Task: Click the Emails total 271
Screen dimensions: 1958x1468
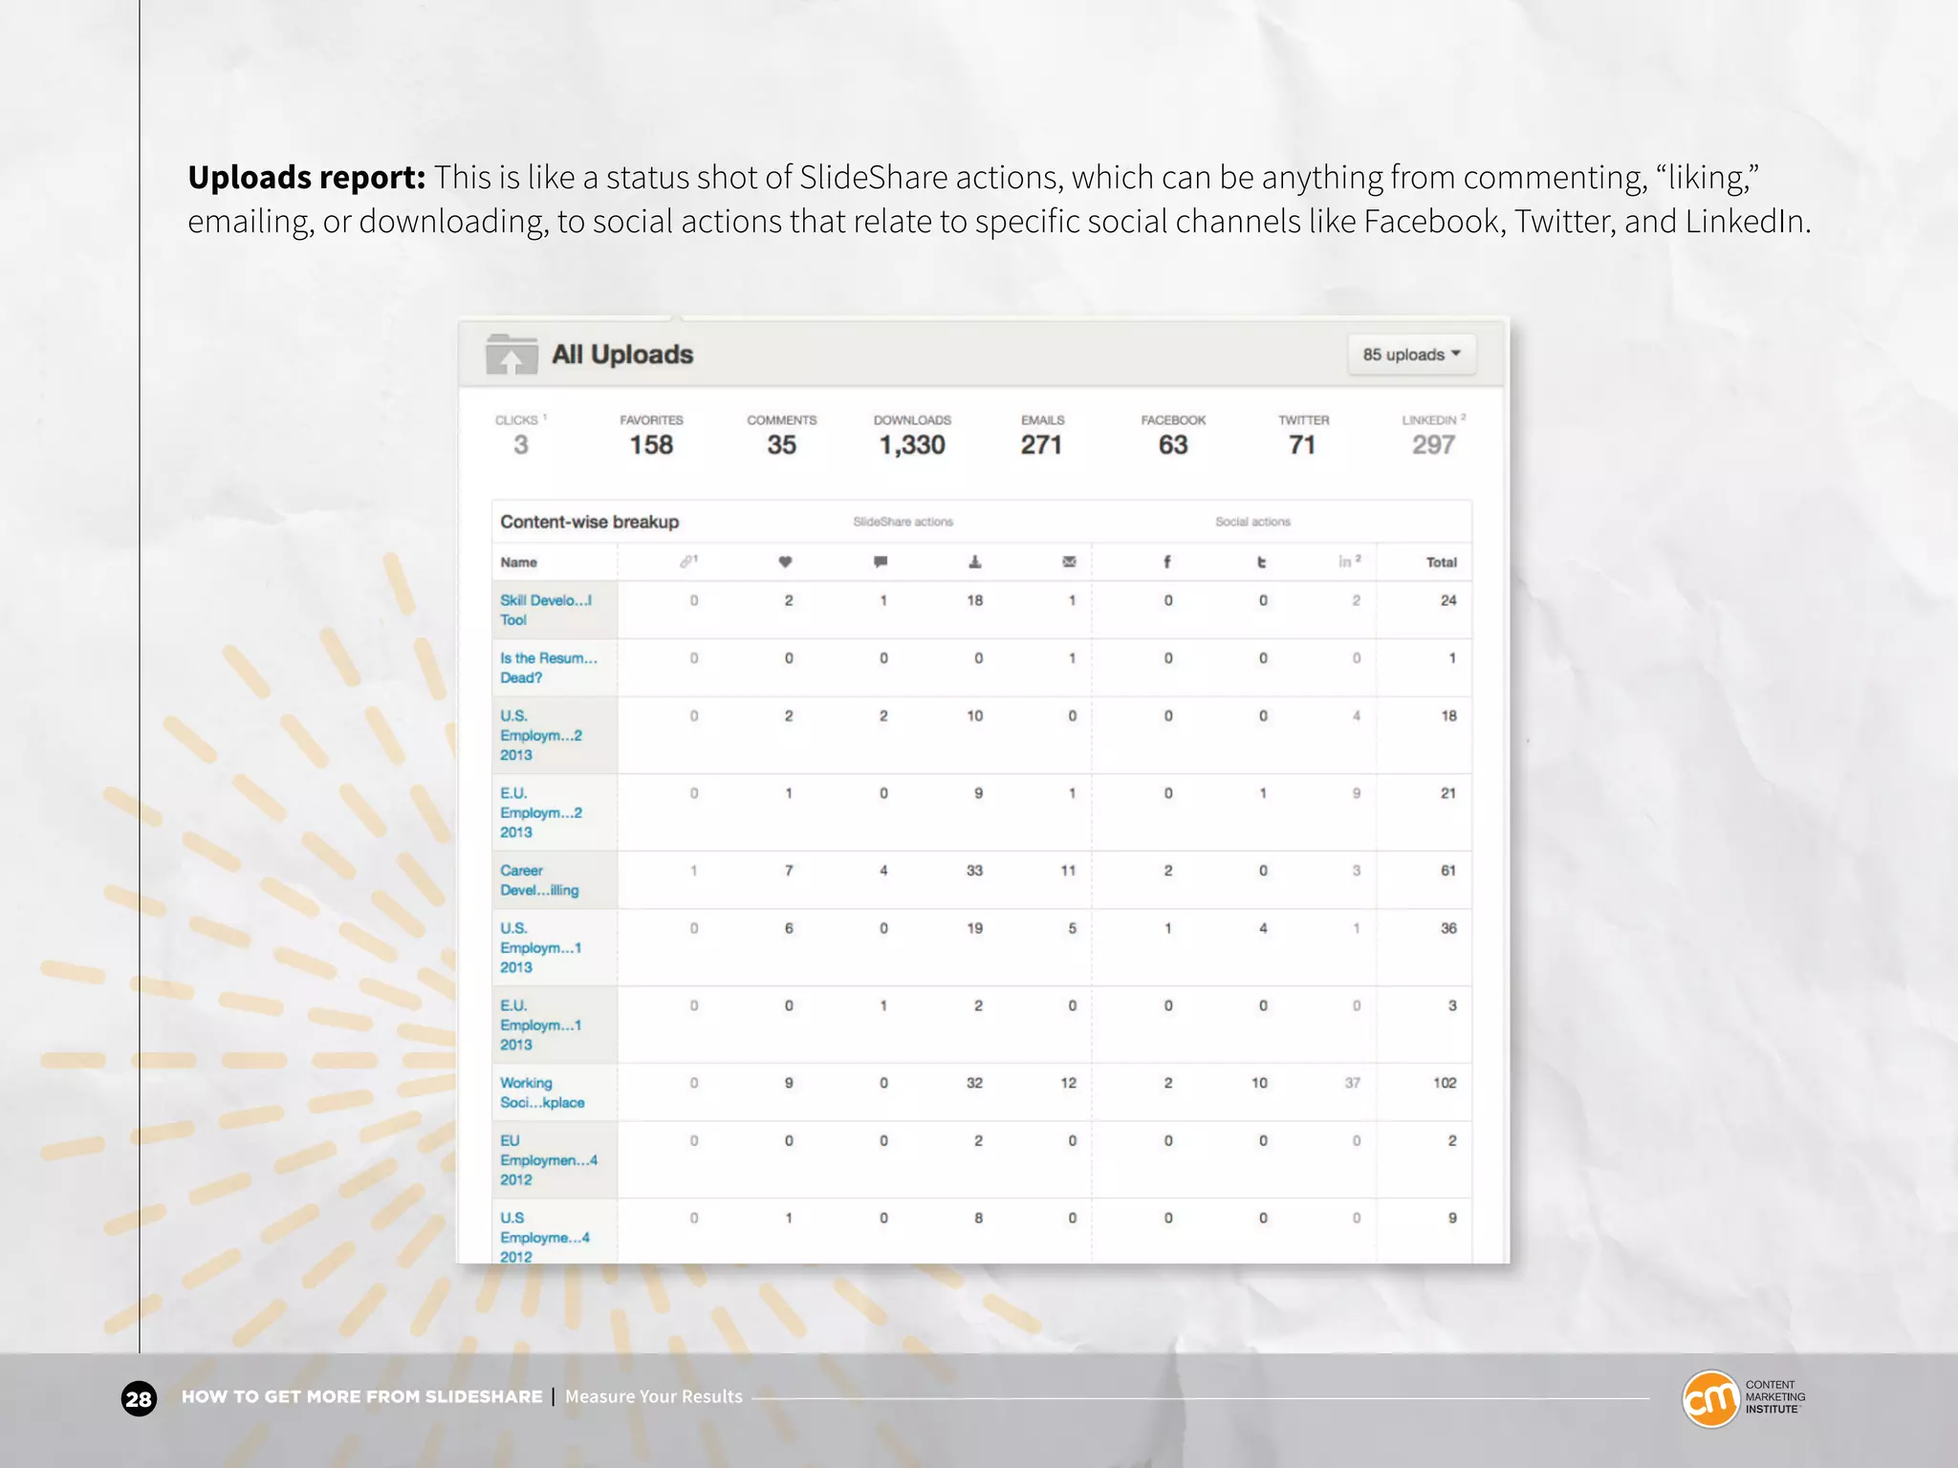Action: click(1041, 444)
